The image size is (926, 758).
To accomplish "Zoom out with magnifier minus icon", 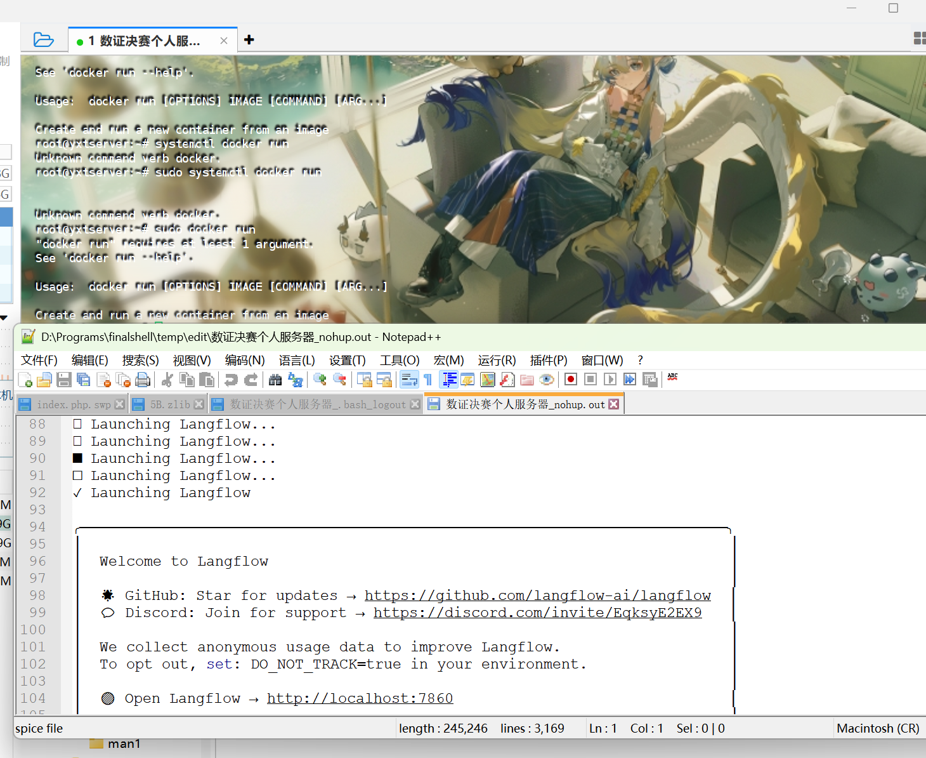I will click(340, 380).
